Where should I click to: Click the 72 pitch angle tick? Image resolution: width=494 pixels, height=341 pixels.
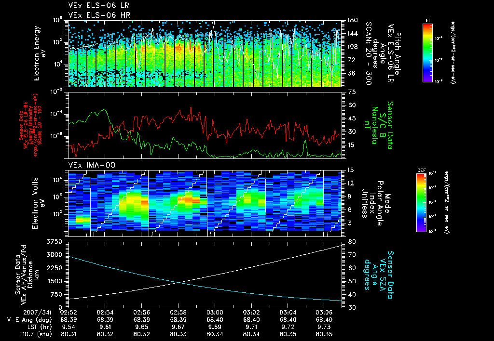point(351,60)
